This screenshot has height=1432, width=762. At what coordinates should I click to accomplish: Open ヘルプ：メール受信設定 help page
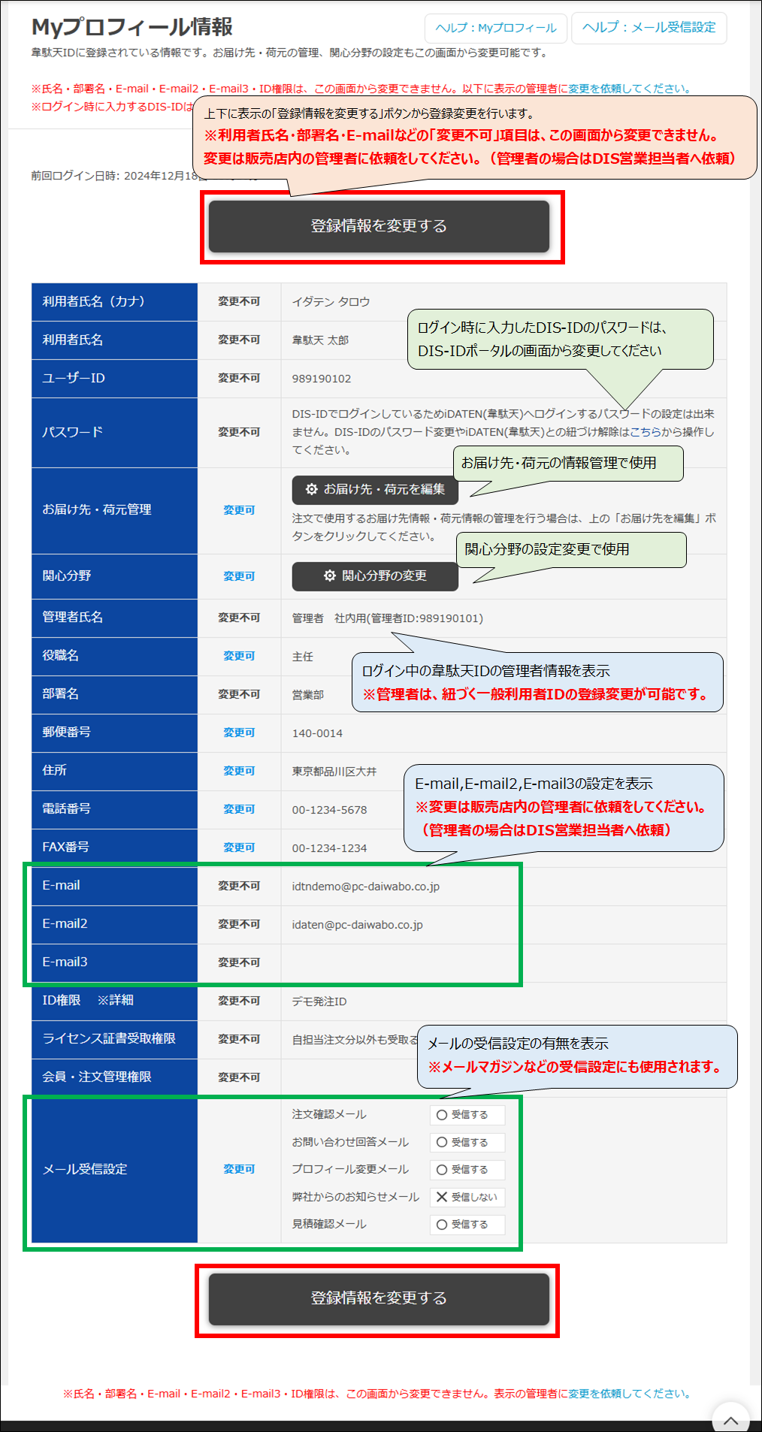click(x=649, y=28)
